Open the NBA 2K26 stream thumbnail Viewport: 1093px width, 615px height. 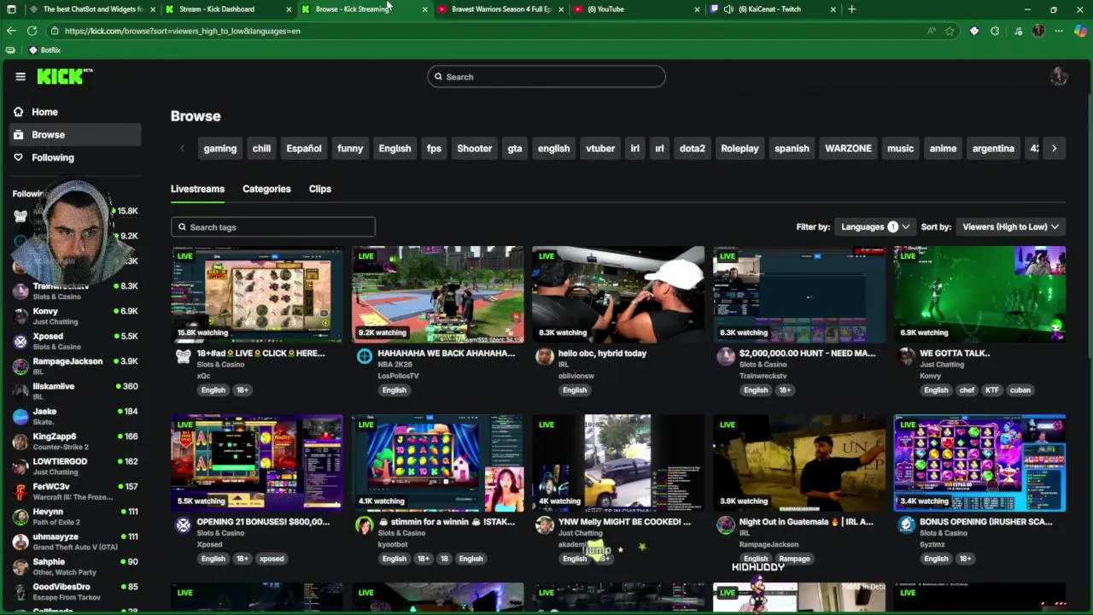(x=438, y=294)
